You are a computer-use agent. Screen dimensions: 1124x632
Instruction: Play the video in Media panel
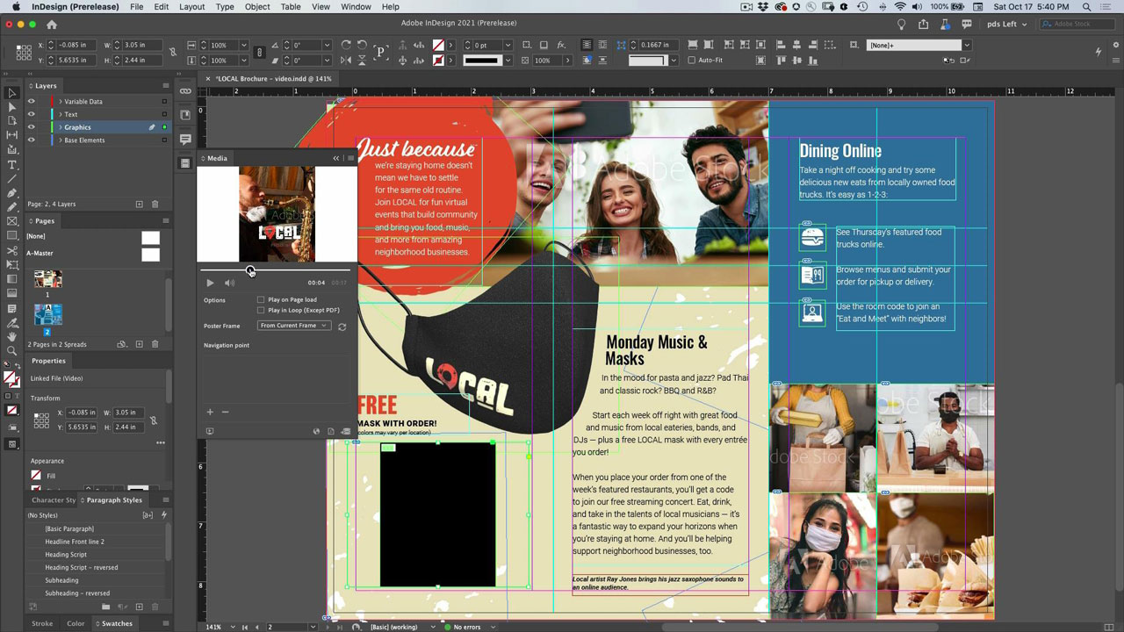click(210, 283)
